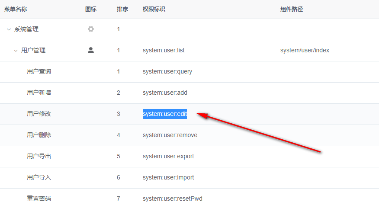
Task: Click the system:user:resetPwd permission text
Action: (173, 199)
